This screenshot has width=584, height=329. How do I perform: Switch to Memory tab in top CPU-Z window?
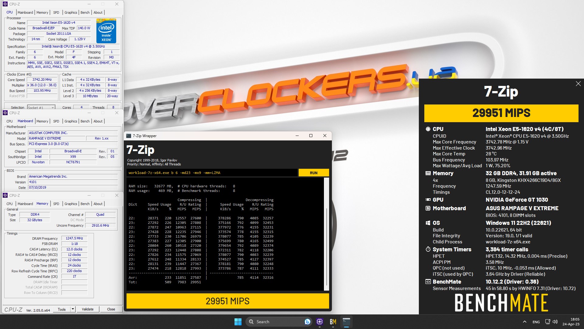(x=42, y=12)
